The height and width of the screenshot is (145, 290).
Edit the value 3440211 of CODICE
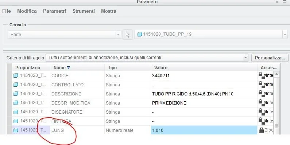204,75
